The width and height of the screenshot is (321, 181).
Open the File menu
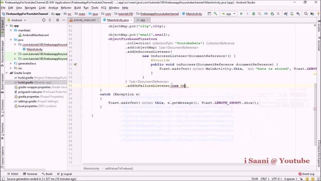pos(3,8)
